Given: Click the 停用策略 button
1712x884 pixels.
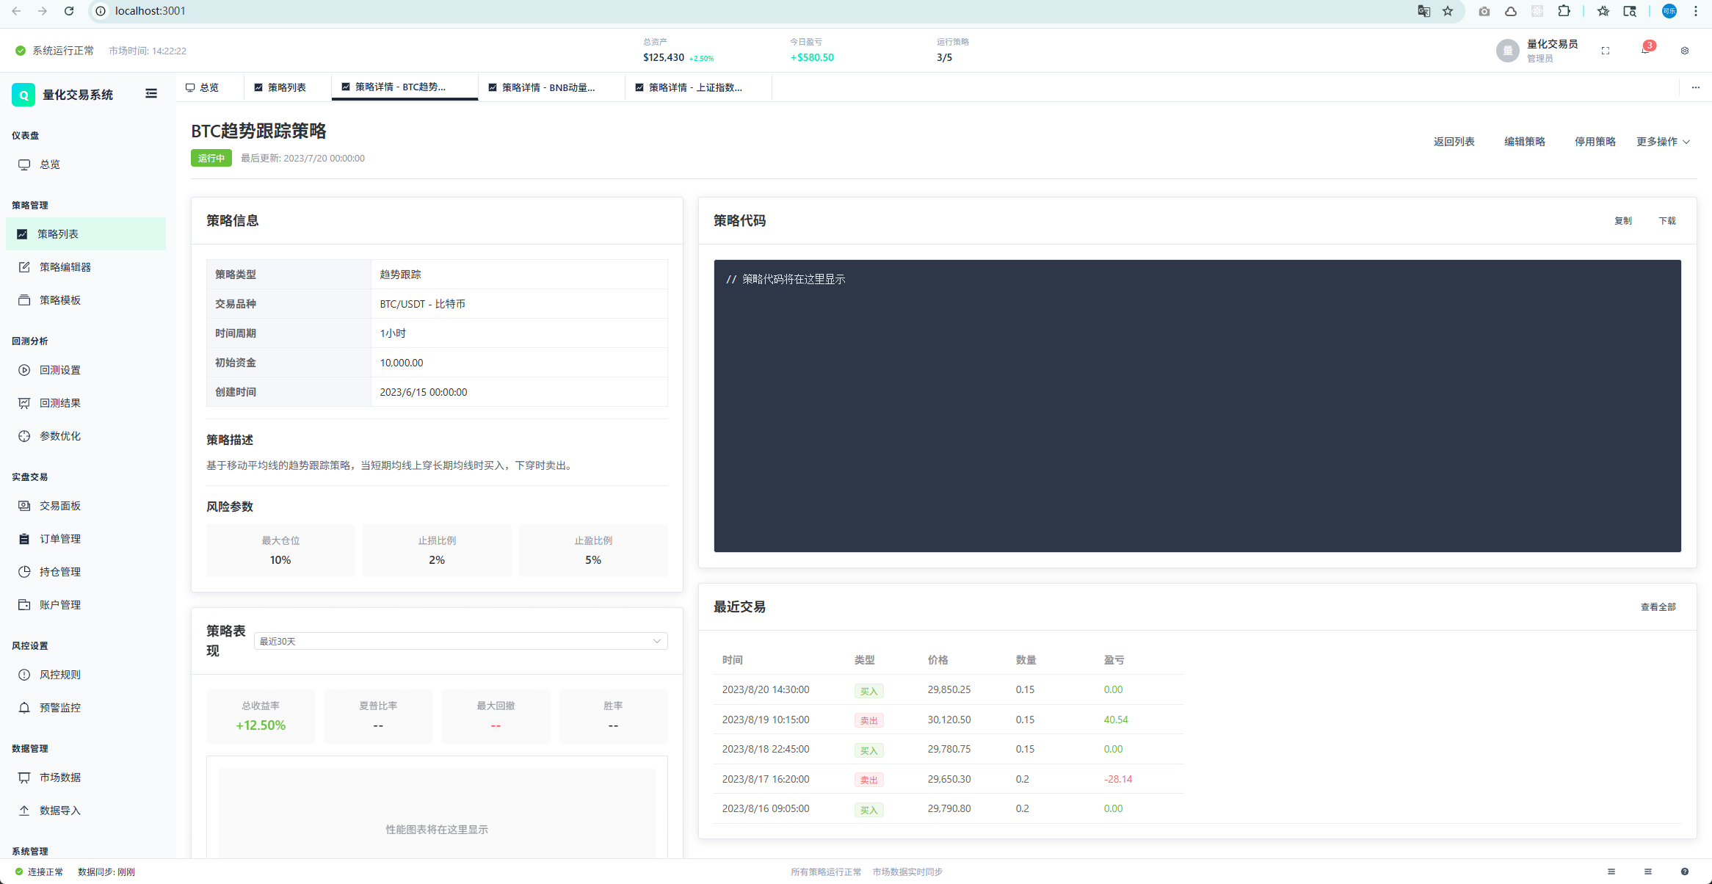Looking at the screenshot, I should pyautogui.click(x=1595, y=142).
